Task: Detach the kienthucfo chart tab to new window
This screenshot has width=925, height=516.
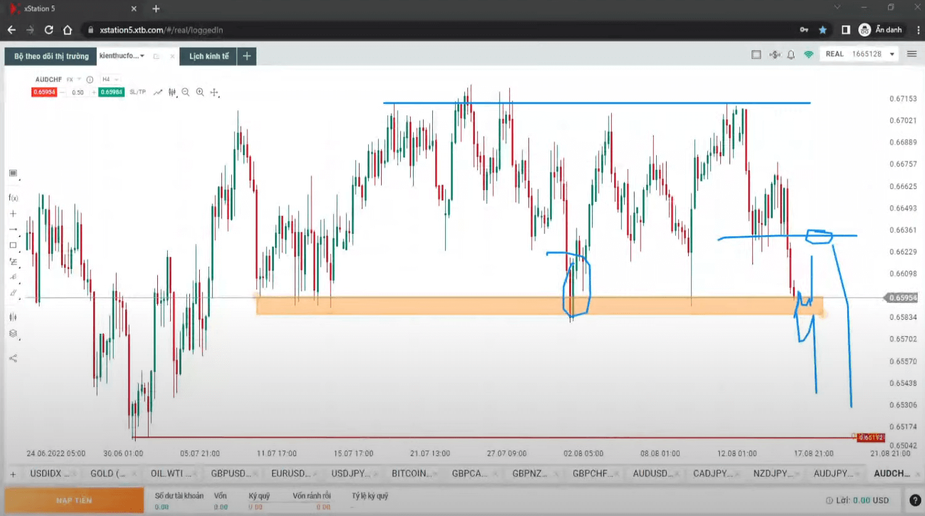Action: pos(157,56)
